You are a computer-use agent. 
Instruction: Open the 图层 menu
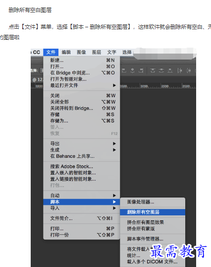(97, 52)
